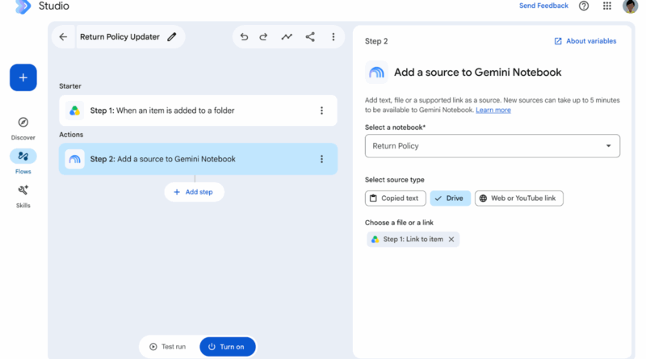Turn on the flow
646x359 pixels.
coord(228,347)
